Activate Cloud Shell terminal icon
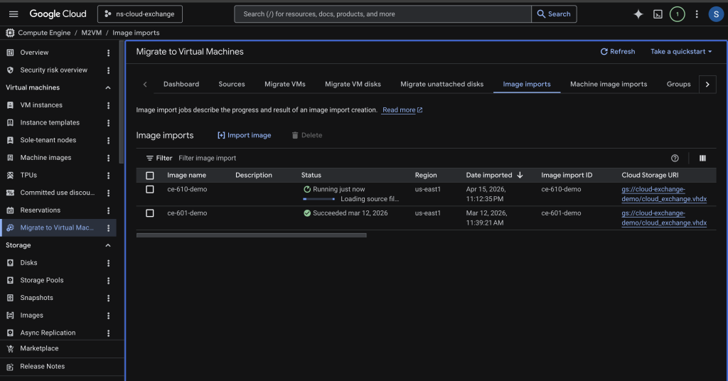The image size is (728, 381). pos(658,14)
